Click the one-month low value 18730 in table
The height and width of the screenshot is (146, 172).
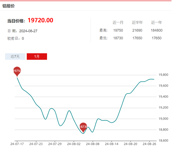pyautogui.click(x=118, y=38)
